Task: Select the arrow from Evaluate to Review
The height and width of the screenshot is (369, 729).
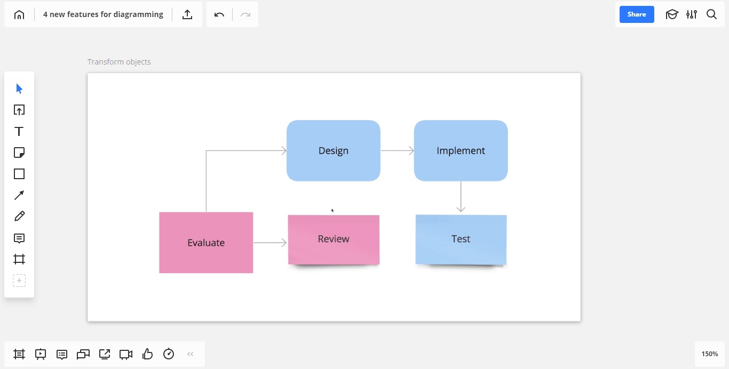Action: 270,243
